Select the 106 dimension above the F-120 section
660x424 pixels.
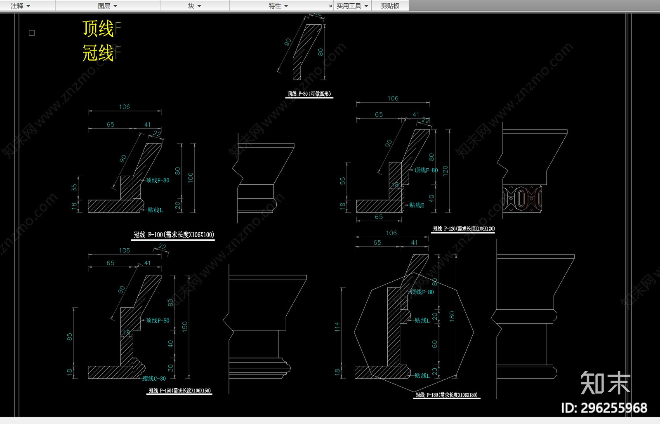(x=393, y=98)
